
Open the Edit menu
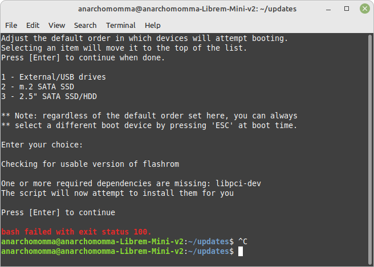(32, 25)
